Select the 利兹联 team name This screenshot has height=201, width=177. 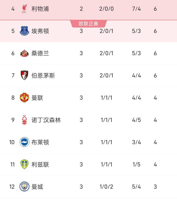pos(40,164)
